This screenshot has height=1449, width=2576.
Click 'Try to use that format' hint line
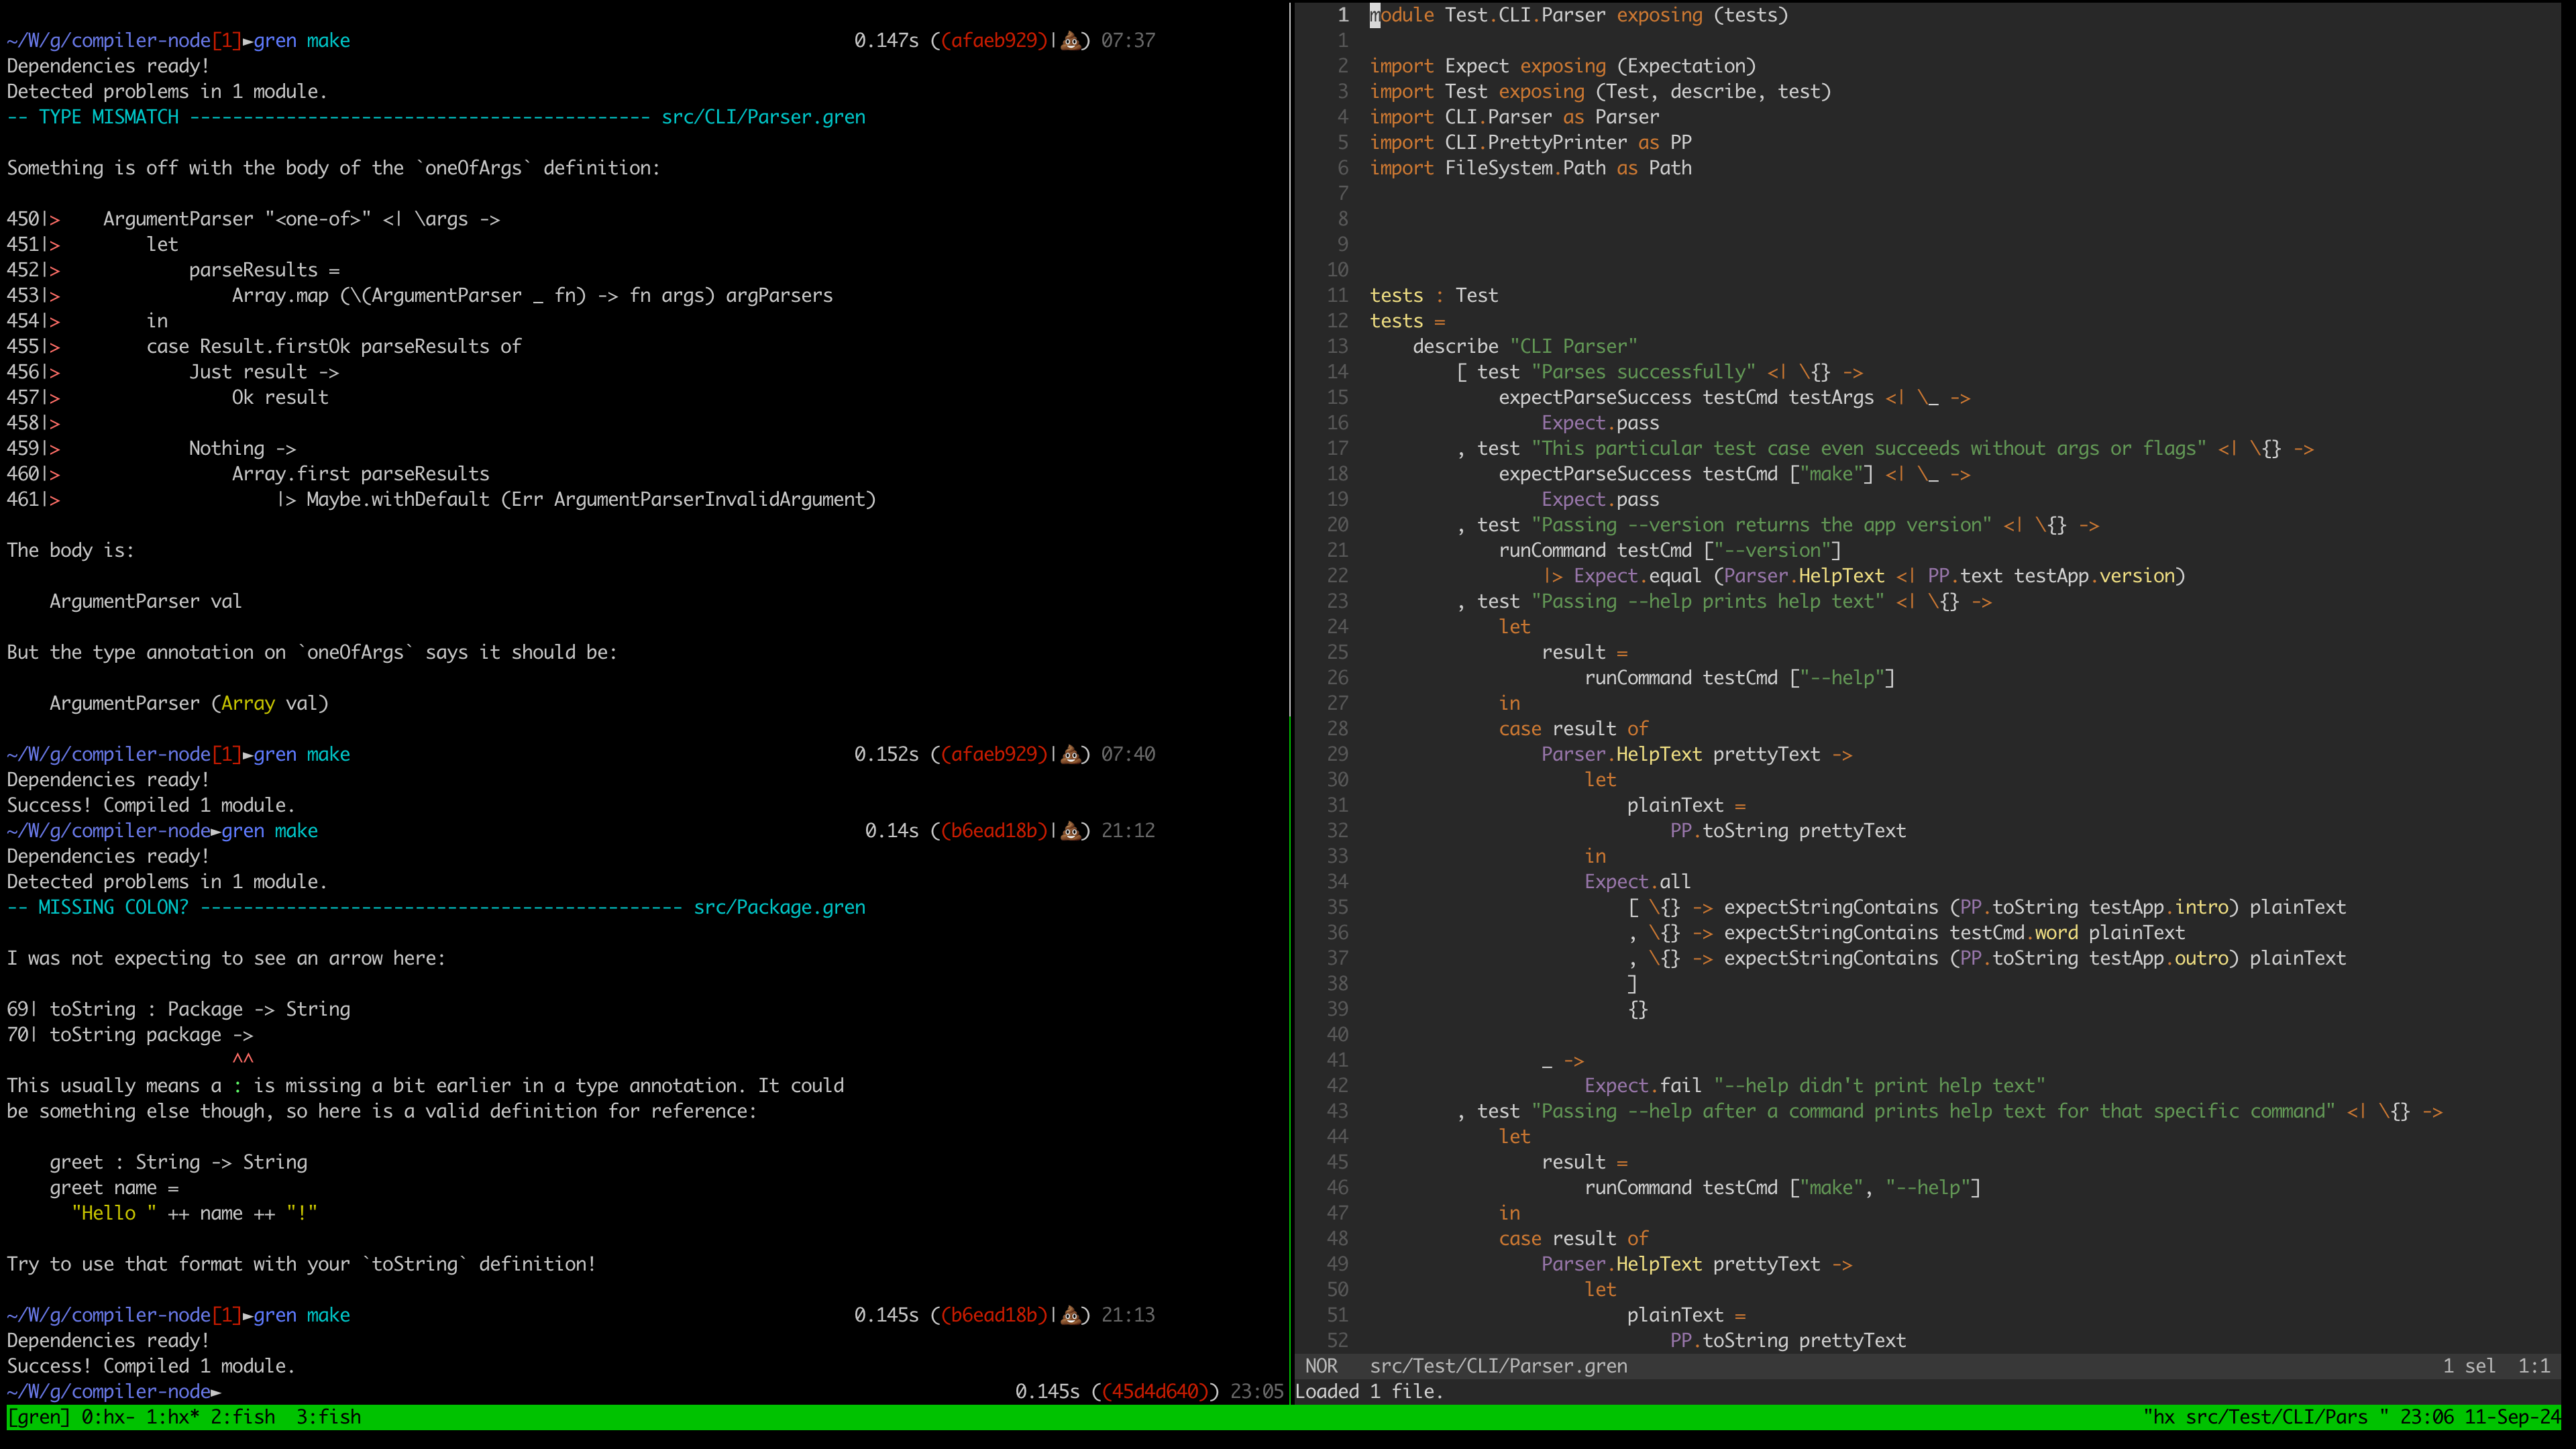tap(301, 1264)
